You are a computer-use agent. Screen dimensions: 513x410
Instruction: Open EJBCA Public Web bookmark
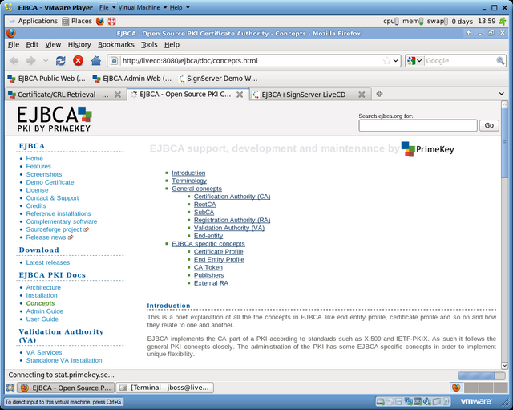[x=46, y=79]
